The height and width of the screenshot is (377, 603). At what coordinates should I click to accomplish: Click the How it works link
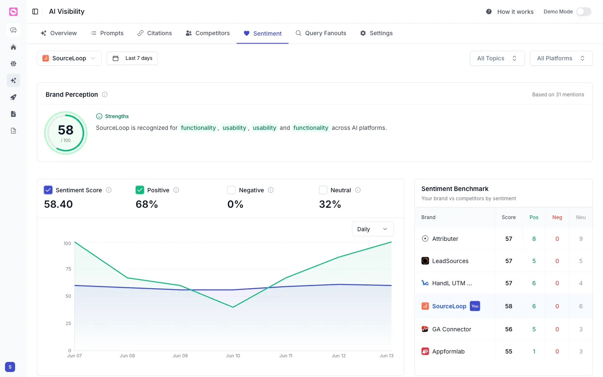coord(515,12)
